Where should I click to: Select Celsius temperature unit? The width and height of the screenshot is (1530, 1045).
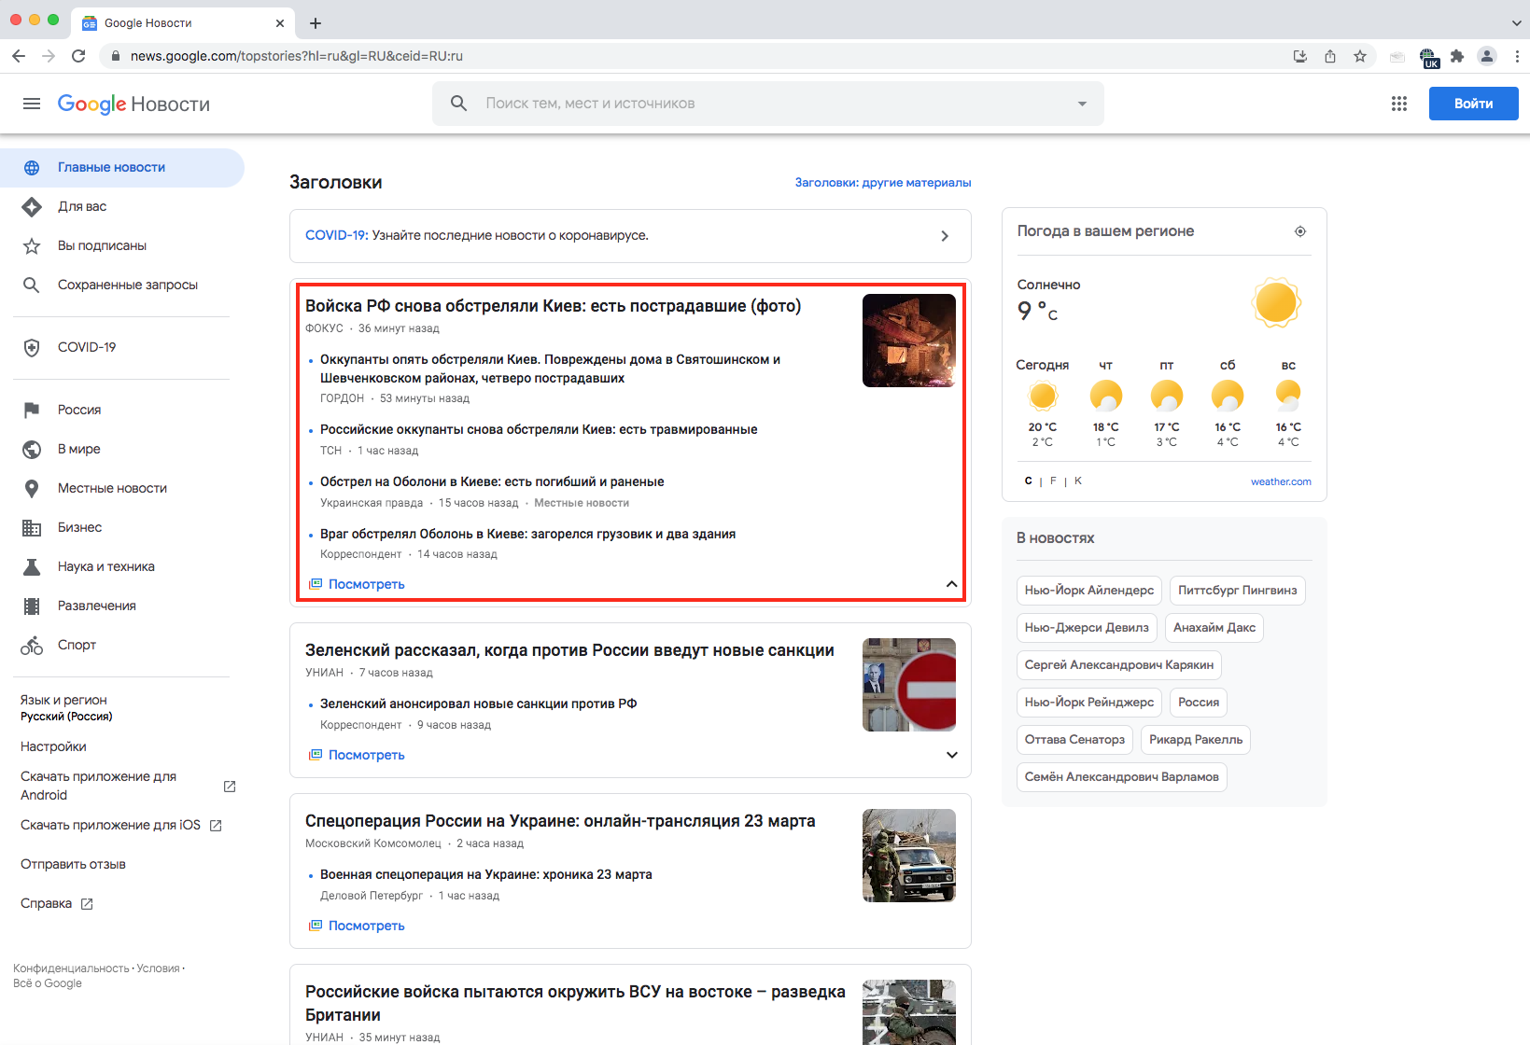point(1029,481)
